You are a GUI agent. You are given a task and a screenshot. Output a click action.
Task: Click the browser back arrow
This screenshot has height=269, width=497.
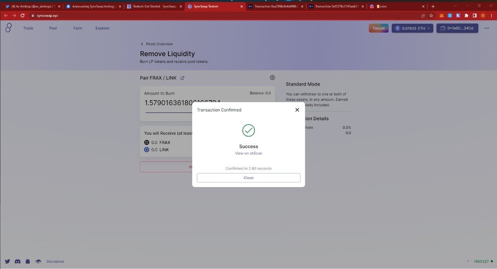pos(6,15)
